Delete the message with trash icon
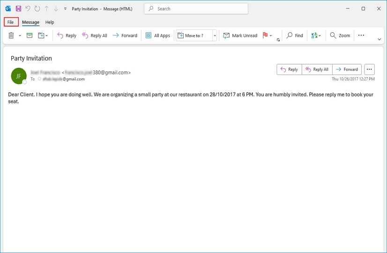This screenshot has width=387, height=253. 11,36
